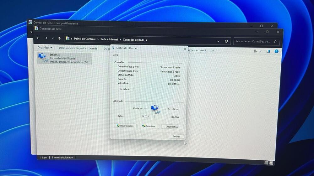This screenshot has width=314, height=176.
Task: Close the Status de Ethernet dialog
Action: 185,49
